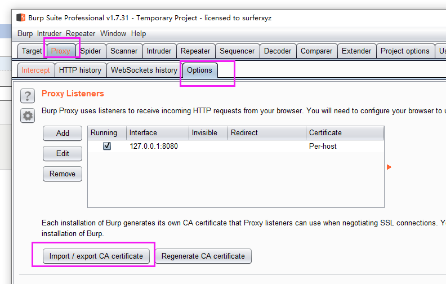This screenshot has height=284, width=446.
Task: Open the Proxy Listeners gear settings icon
Action: (x=28, y=116)
